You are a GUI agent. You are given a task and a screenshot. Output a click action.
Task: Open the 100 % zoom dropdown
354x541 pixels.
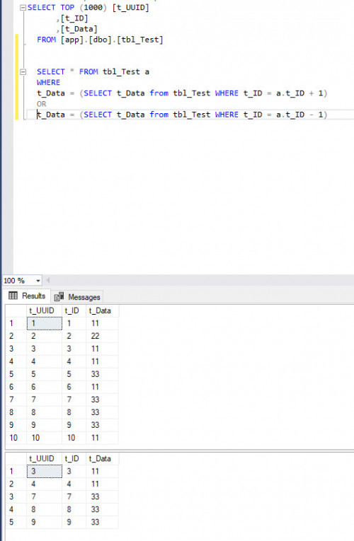pos(38,281)
